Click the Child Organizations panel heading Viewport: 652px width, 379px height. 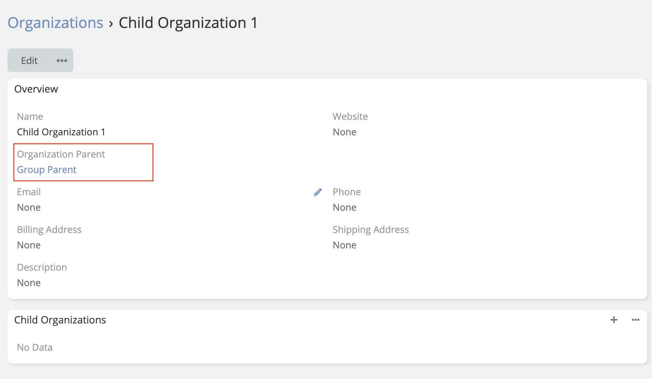pos(60,320)
